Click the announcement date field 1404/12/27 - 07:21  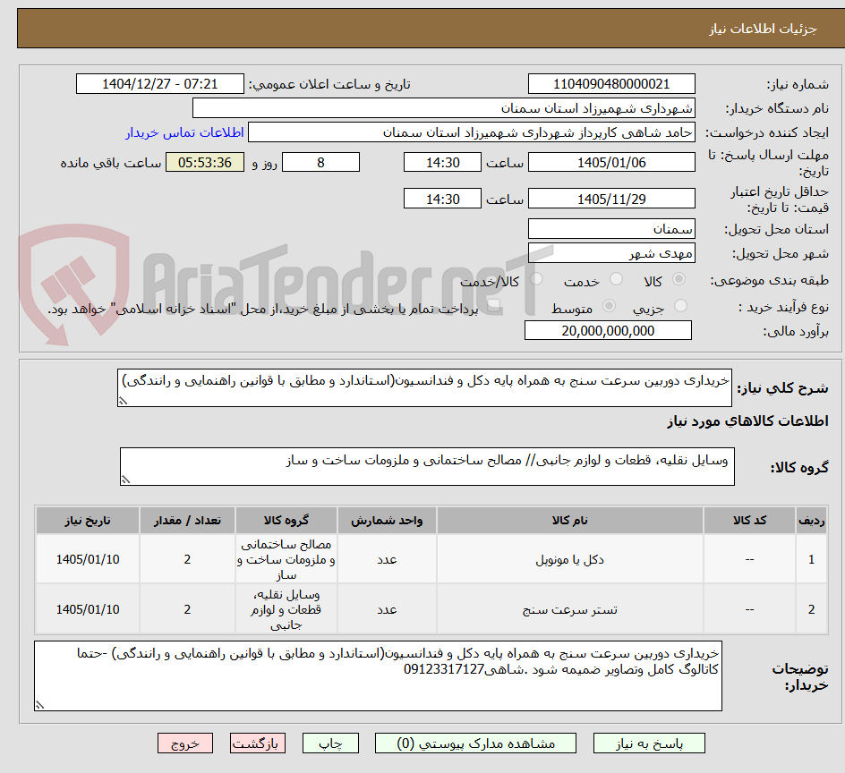(160, 84)
